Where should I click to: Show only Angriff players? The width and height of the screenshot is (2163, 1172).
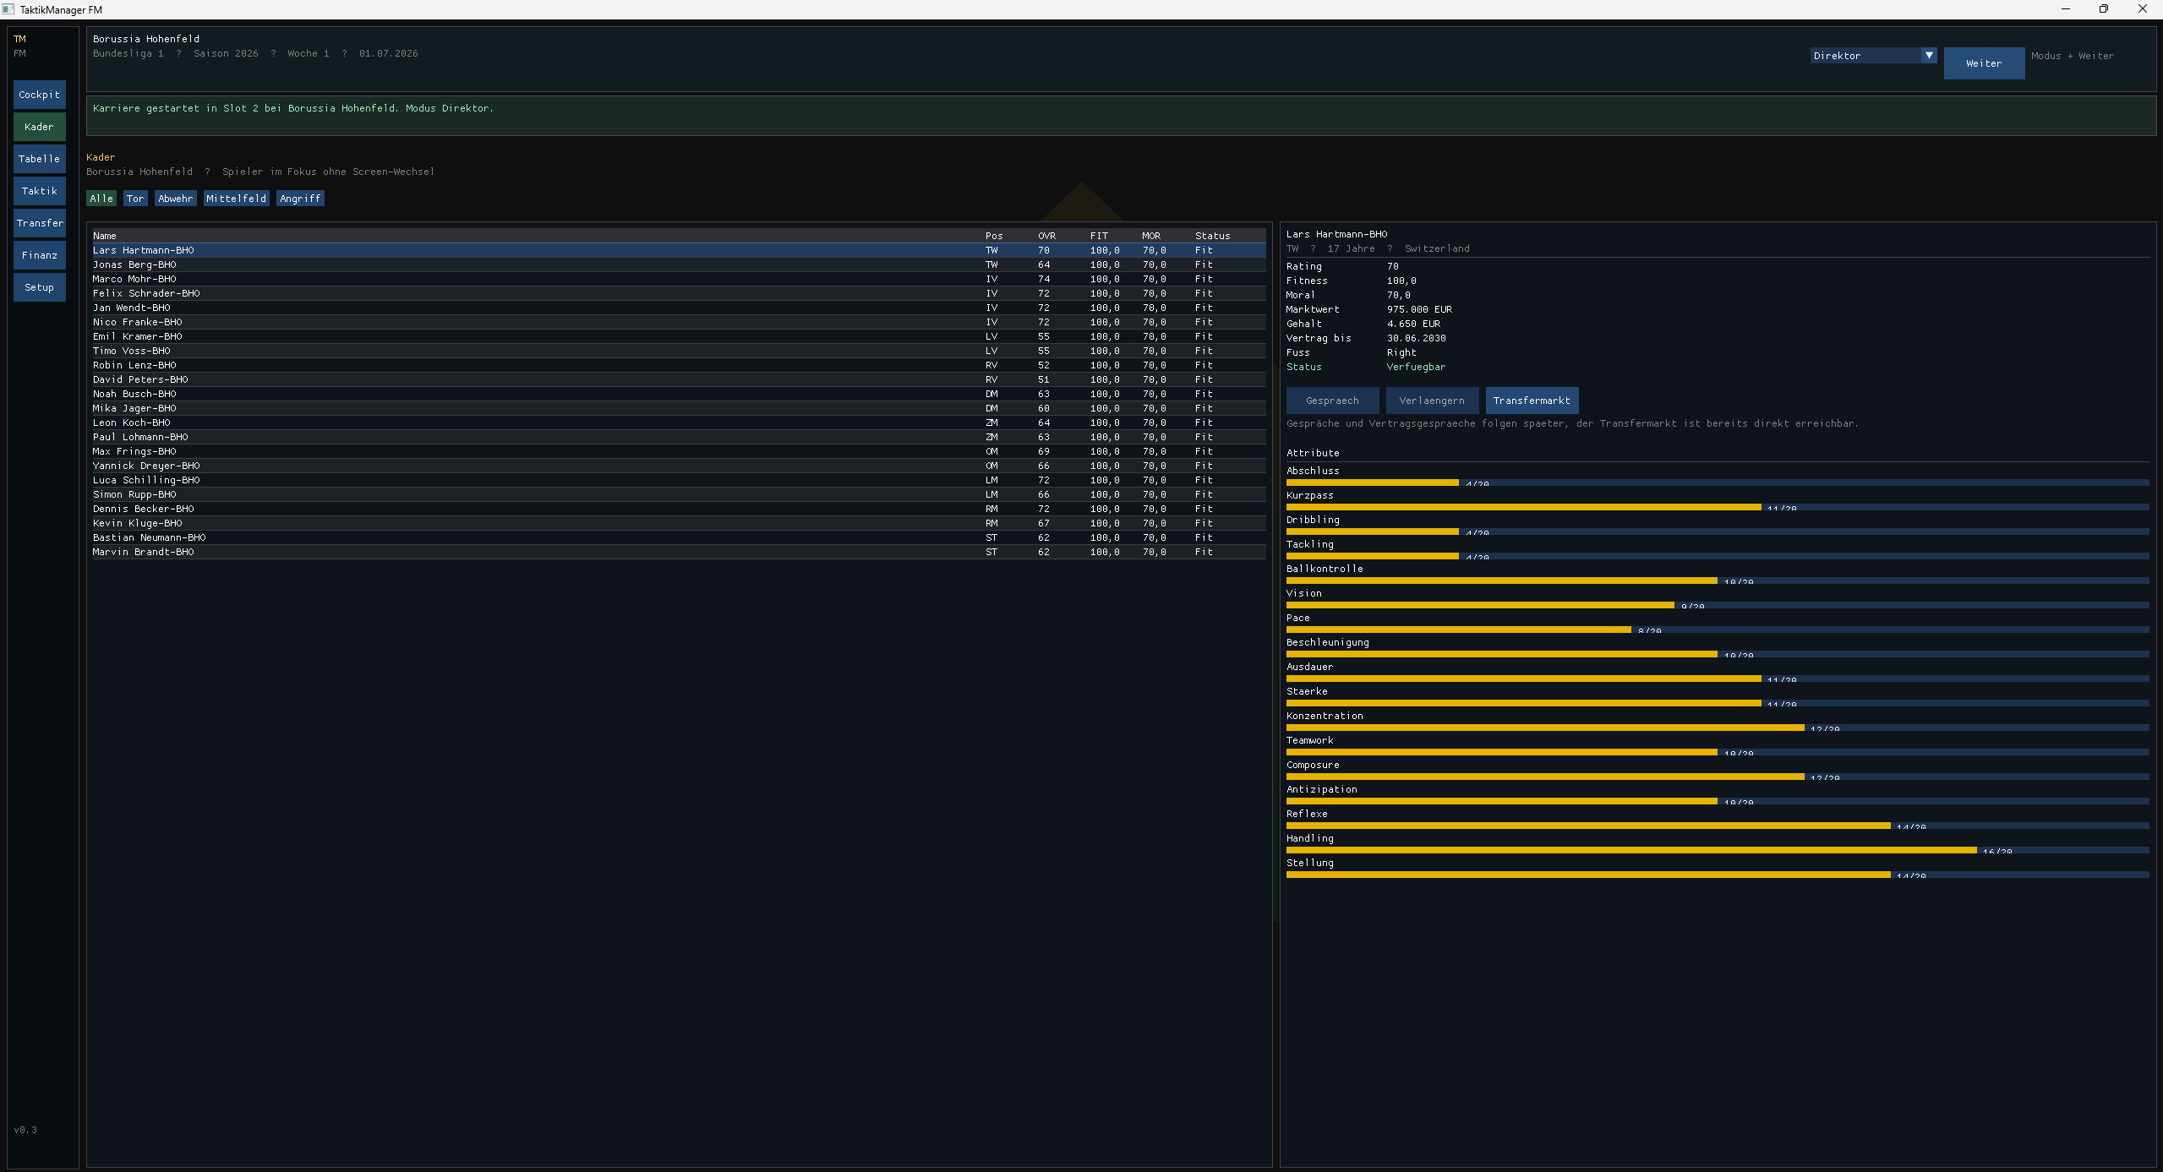coord(300,199)
